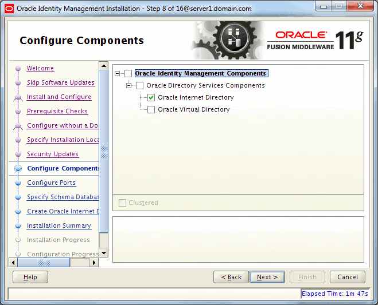The image size is (378, 305).
Task: Click the Skip Software Updates bullet icon
Action: tap(18, 83)
